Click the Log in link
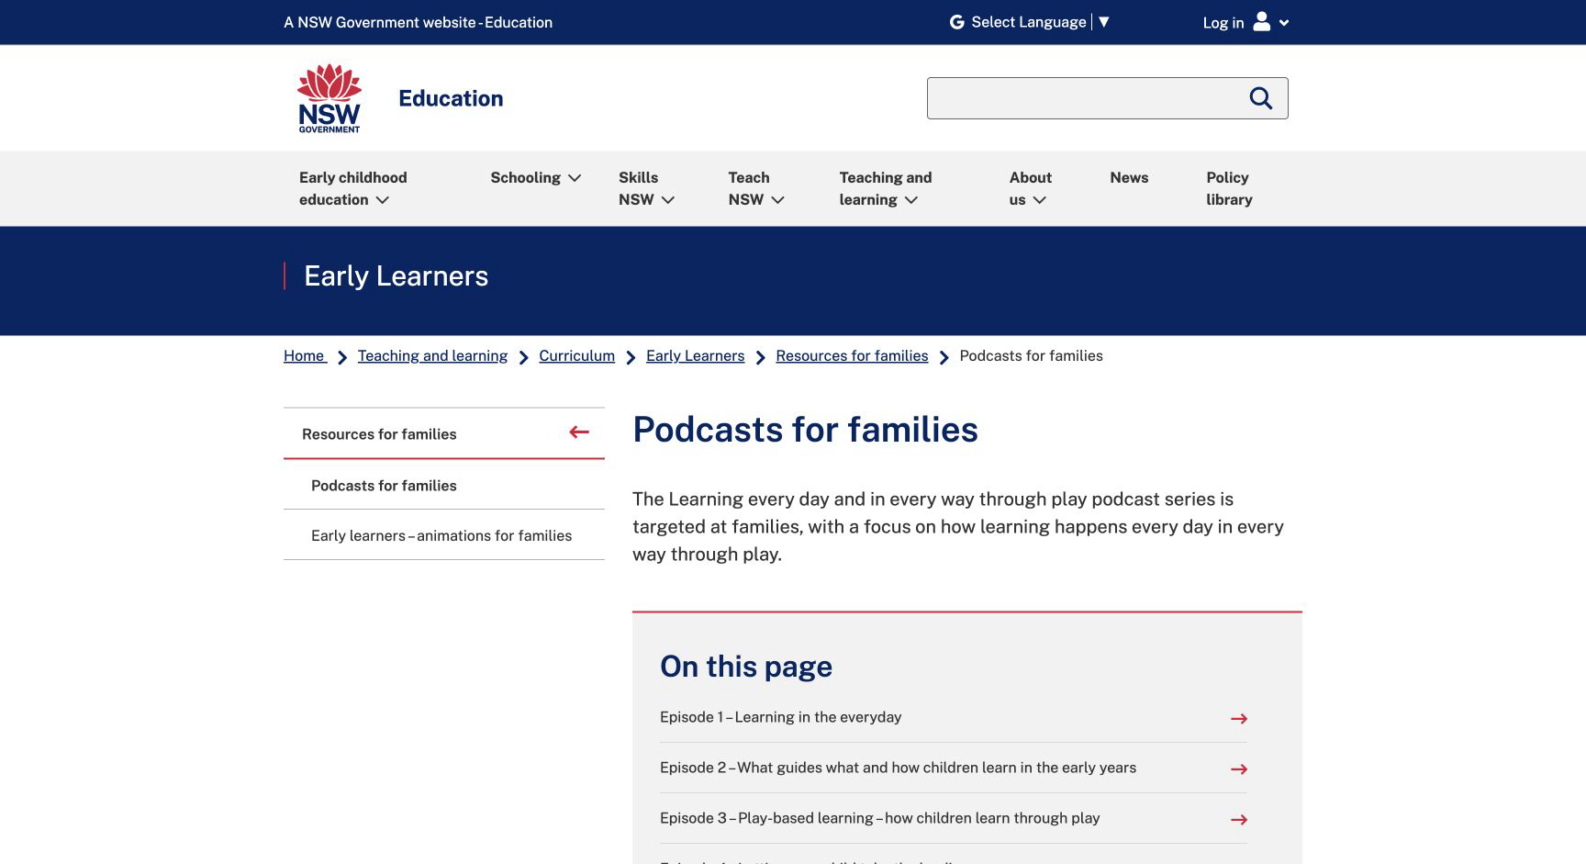This screenshot has width=1586, height=864. click(1223, 23)
